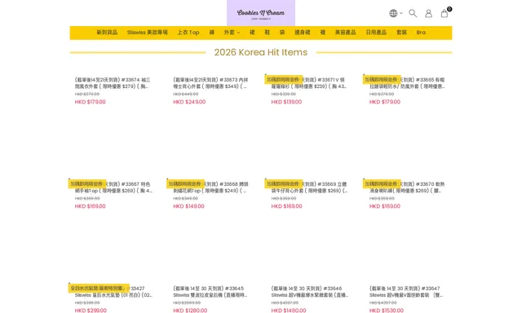Screen dimensions: 522x313
Task: Click the yellow tag on product #33665
Action: (382, 80)
